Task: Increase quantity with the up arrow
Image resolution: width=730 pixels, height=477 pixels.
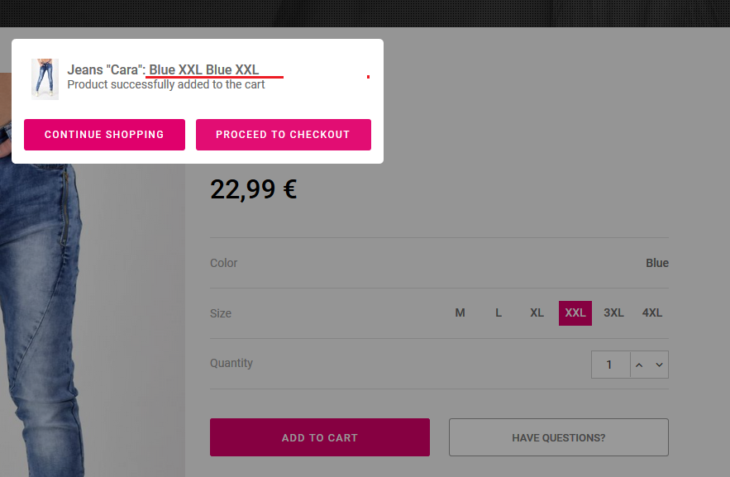Action: click(639, 365)
